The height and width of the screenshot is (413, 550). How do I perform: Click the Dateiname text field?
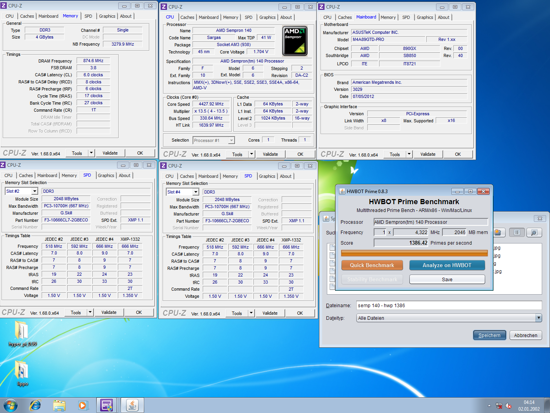coord(449,305)
